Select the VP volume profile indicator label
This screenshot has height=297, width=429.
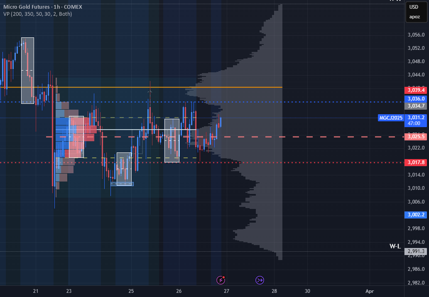38,14
